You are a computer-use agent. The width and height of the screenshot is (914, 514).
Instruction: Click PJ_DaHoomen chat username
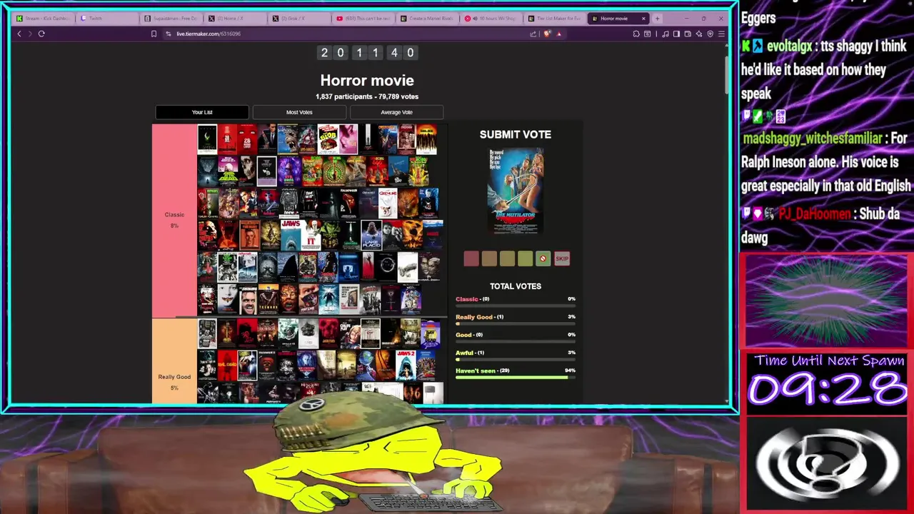click(814, 213)
